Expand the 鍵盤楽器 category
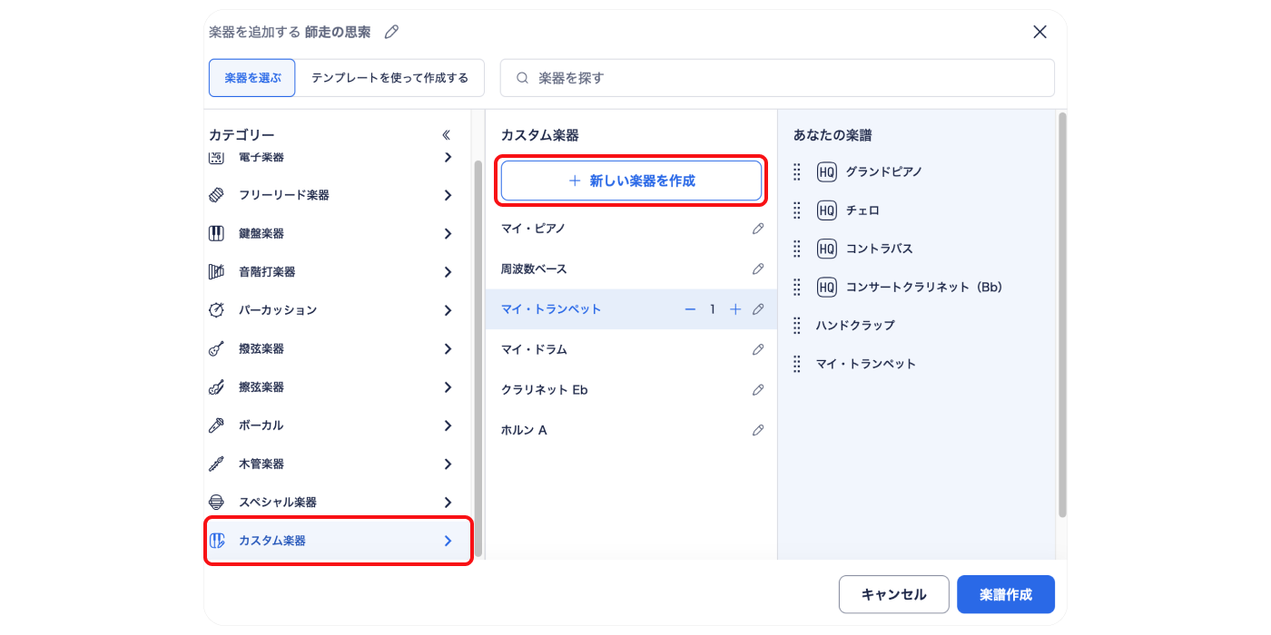Viewport: 1271px width, 635px height. click(448, 234)
